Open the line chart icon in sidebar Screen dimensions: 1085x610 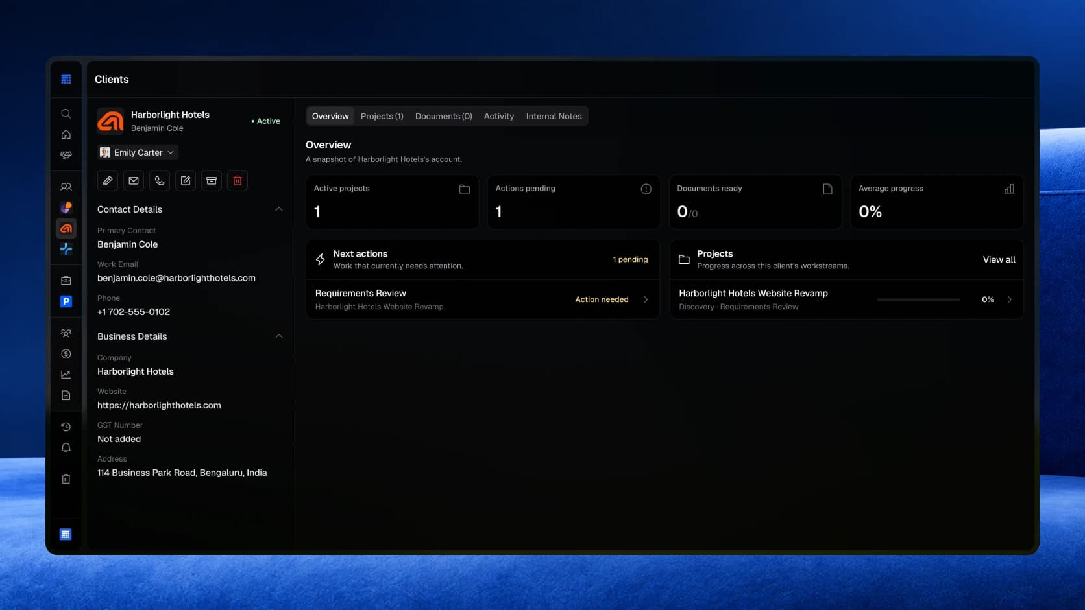[66, 375]
